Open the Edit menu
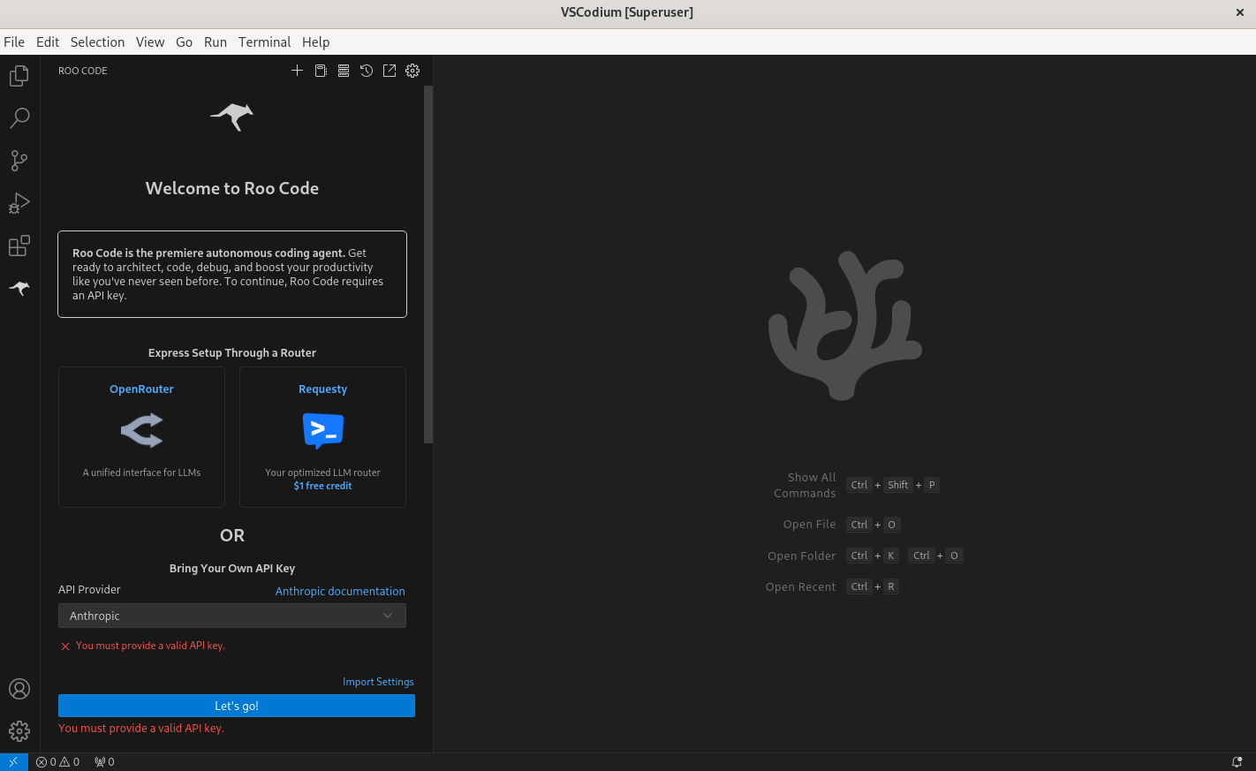 pyautogui.click(x=48, y=42)
